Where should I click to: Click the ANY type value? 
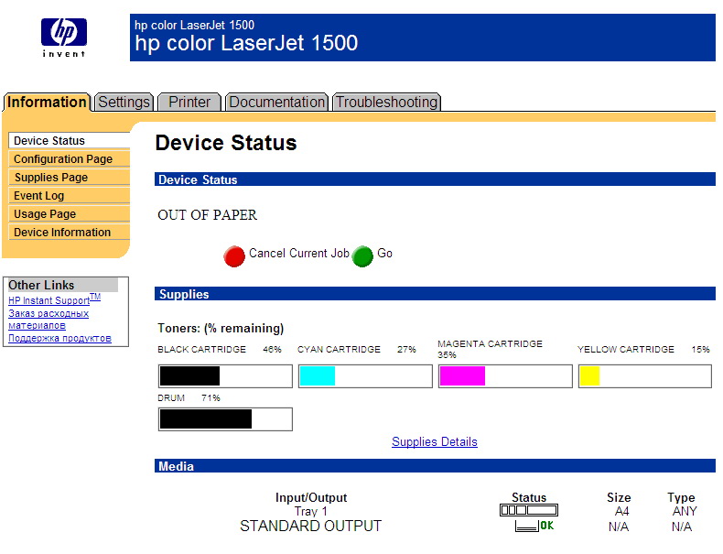pyautogui.click(x=685, y=511)
